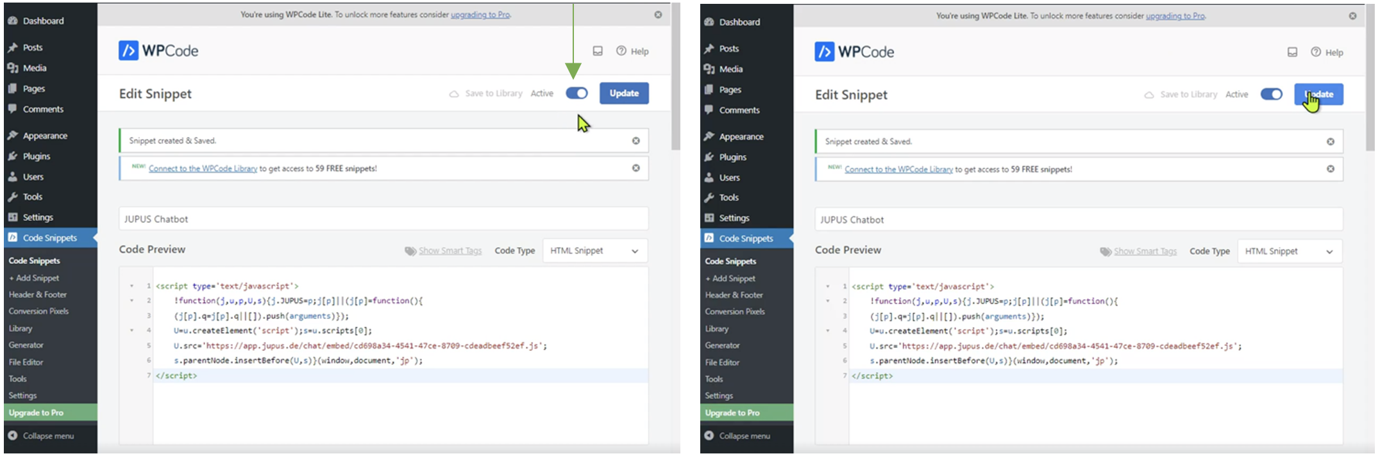1380x456 pixels.
Task: Click Save to Library text in right window
Action: [x=1189, y=94]
